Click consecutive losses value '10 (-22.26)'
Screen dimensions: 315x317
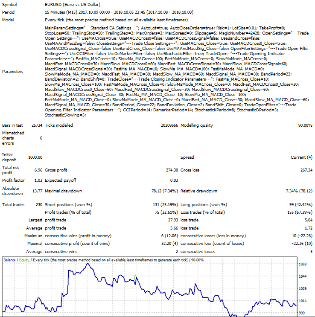(x=302, y=236)
